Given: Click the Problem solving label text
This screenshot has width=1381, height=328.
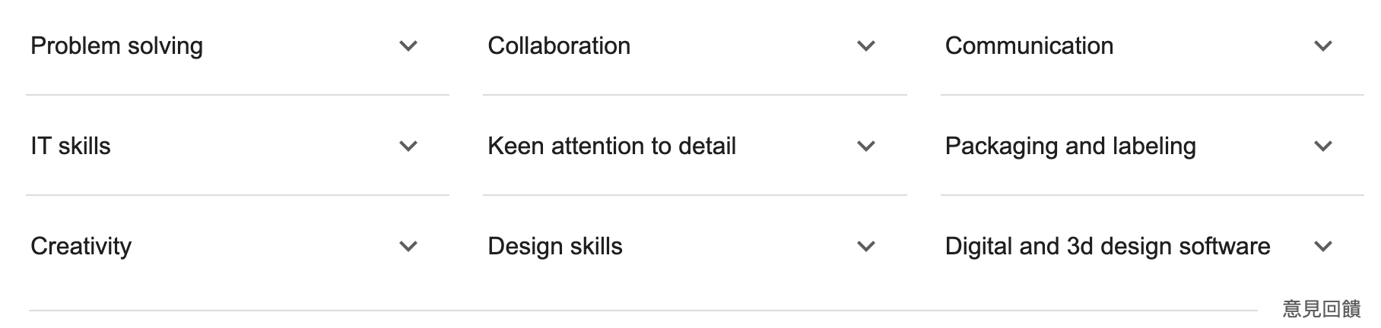Looking at the screenshot, I should (116, 46).
